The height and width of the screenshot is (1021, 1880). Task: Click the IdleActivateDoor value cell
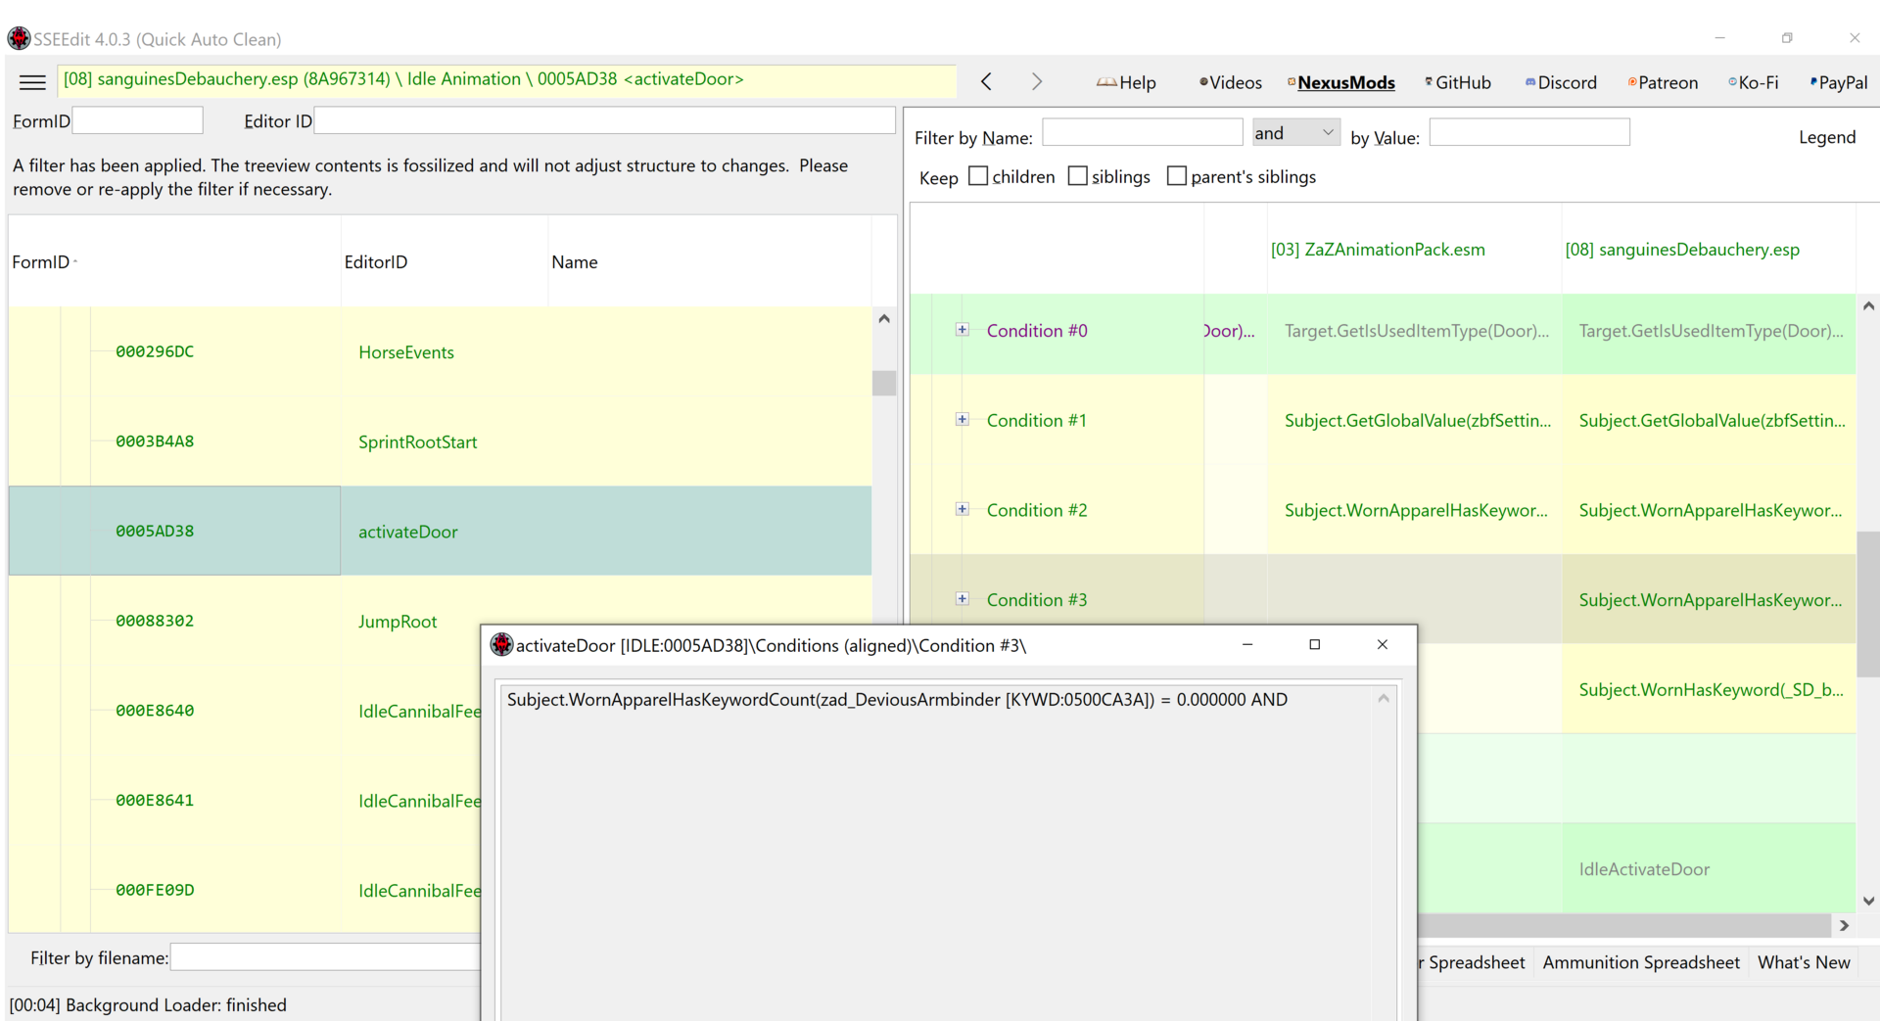tap(1708, 868)
